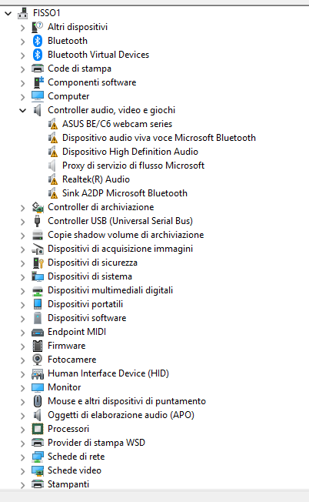309x502 pixels.
Task: Select the Schede video label
Action: [75, 470]
